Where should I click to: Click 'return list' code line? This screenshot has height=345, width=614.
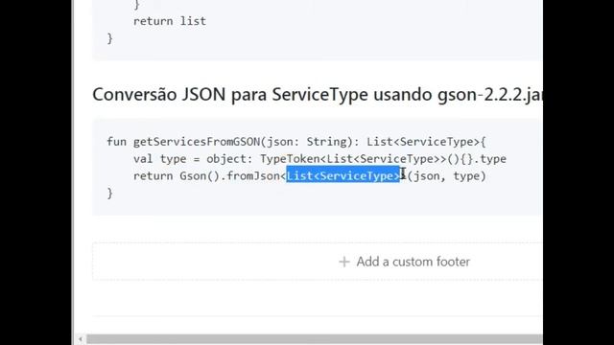(x=170, y=21)
